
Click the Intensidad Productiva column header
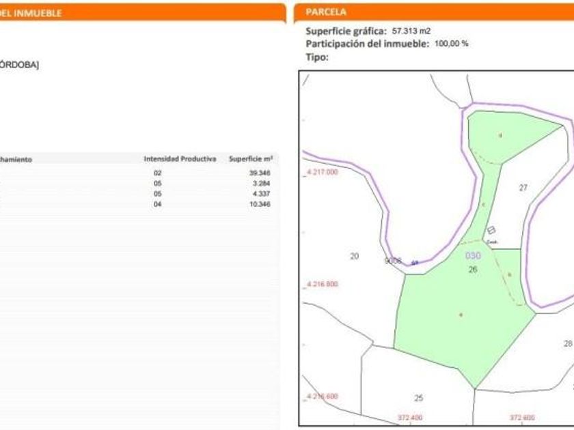coord(180,159)
